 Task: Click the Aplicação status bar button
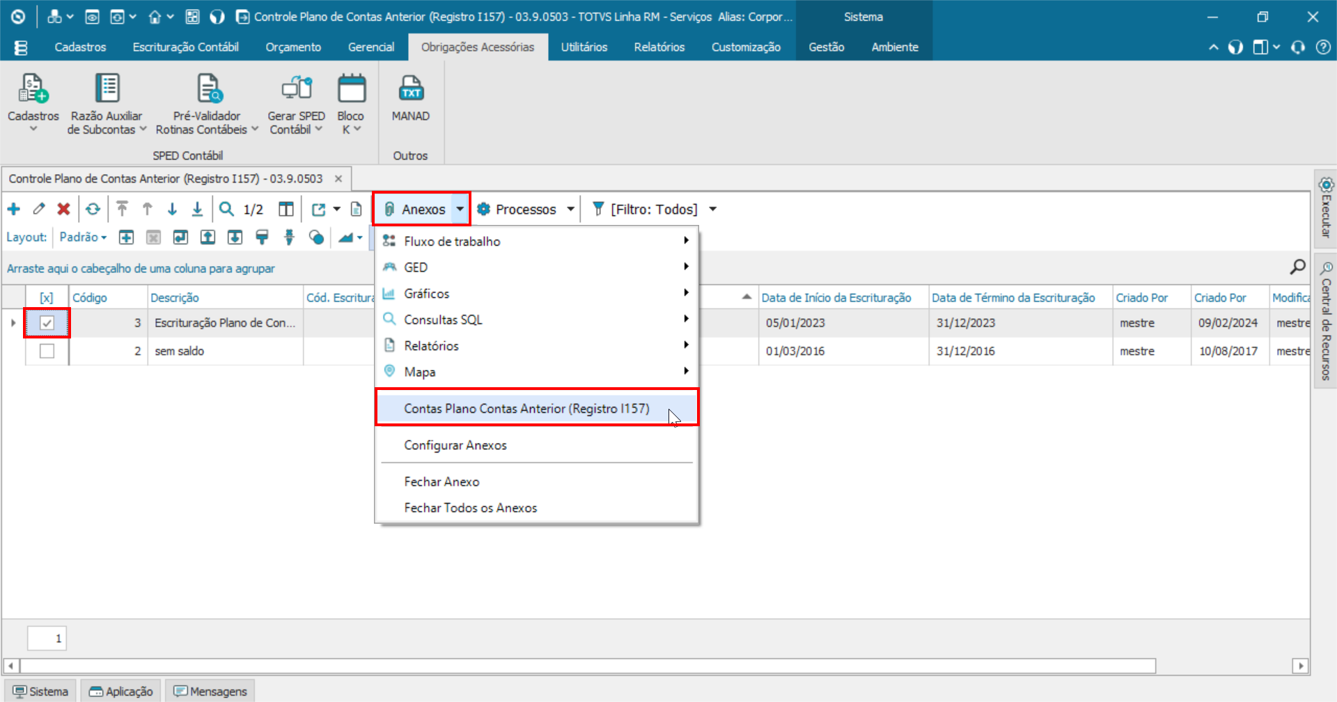tap(121, 691)
